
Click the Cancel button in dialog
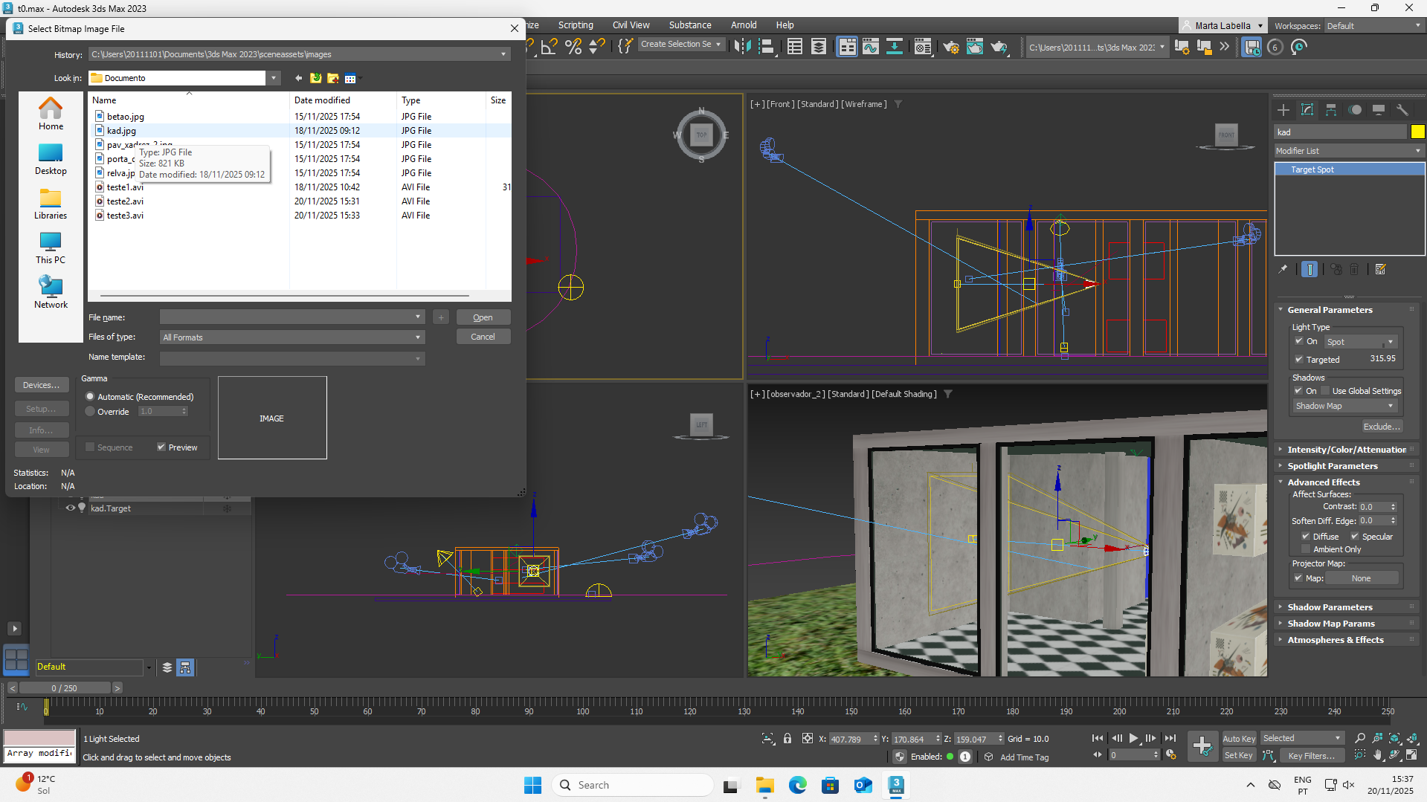click(x=483, y=337)
